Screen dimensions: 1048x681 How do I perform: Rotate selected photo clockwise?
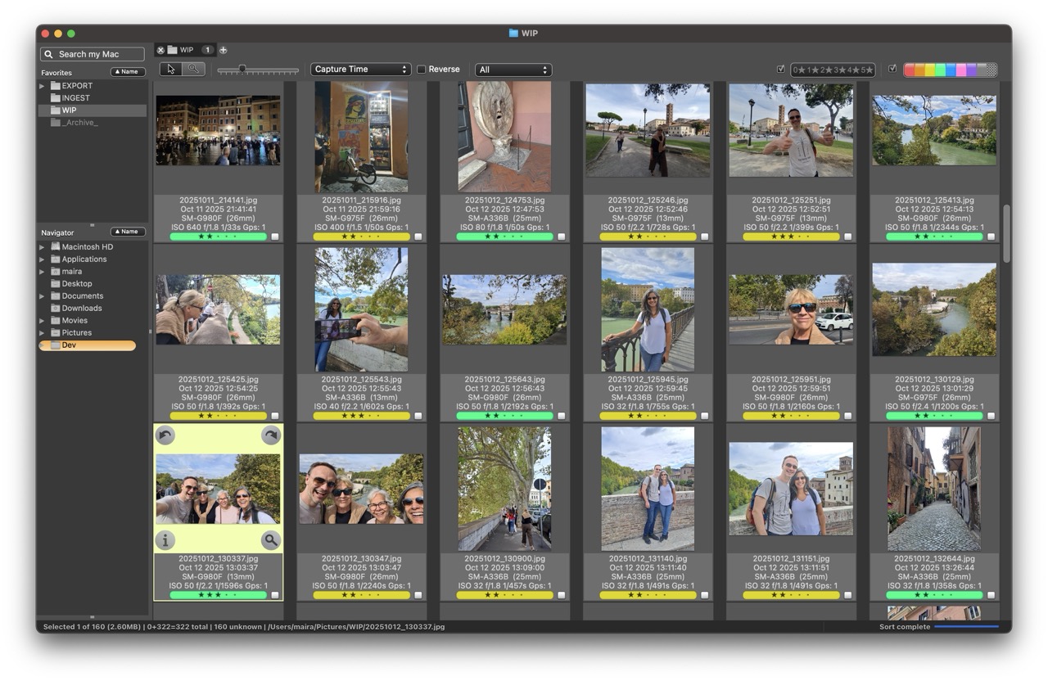pos(271,435)
